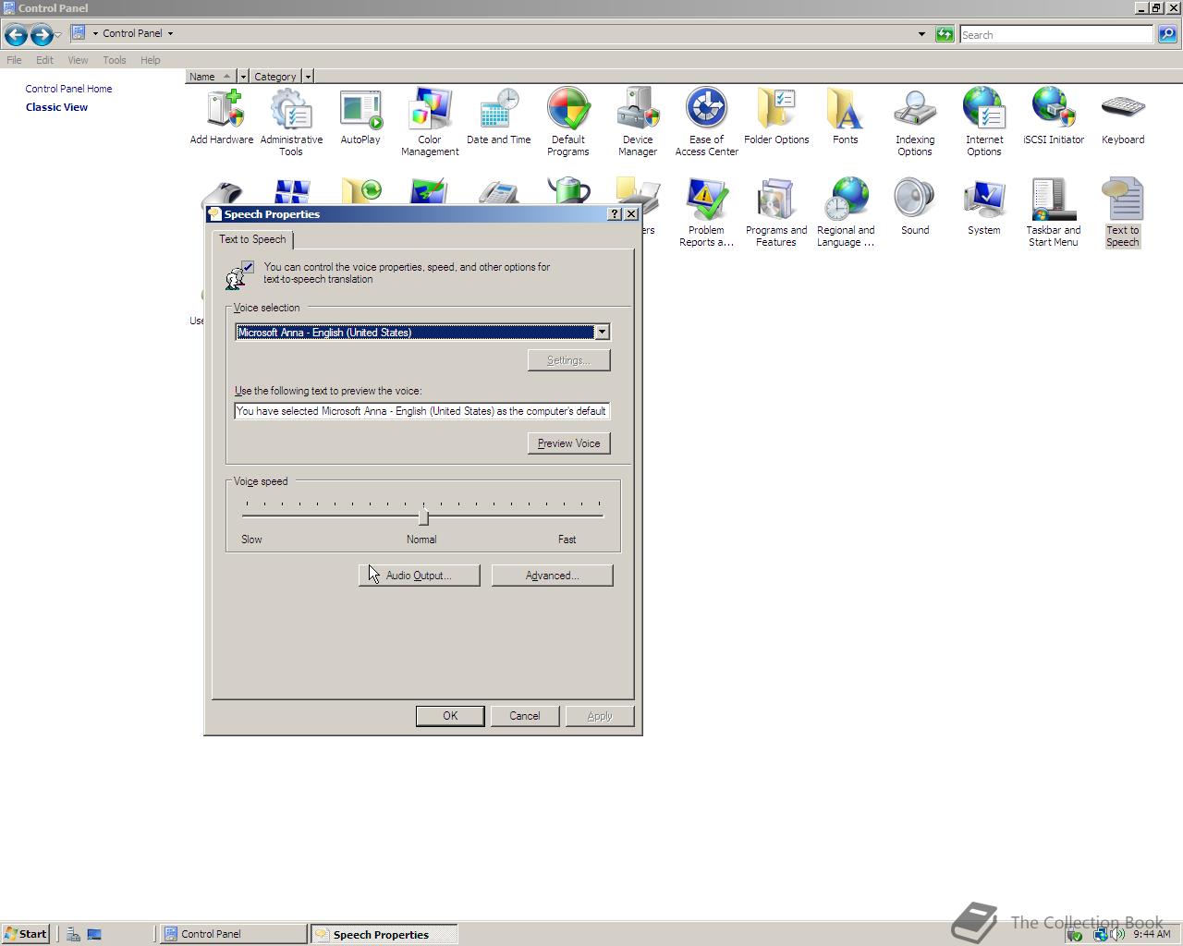
Task: Switch to Control Panel taskbar button
Action: (x=234, y=934)
